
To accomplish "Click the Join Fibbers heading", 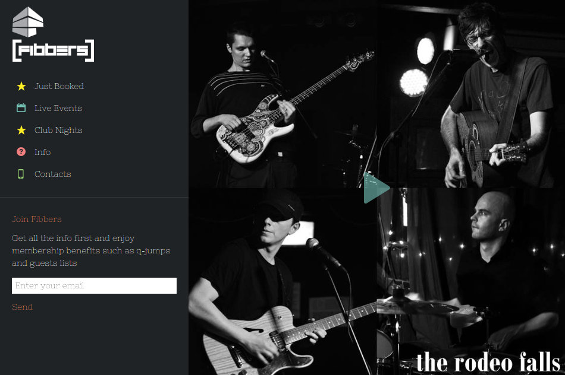I will [x=37, y=219].
